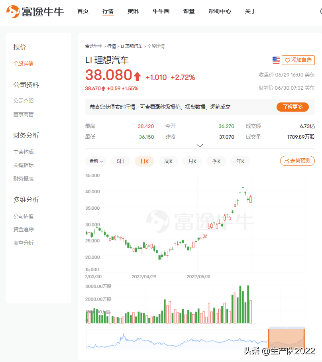Click the partially visible search icon in header
Image resolution: width=322 pixels, height=362 pixels.
321,11
